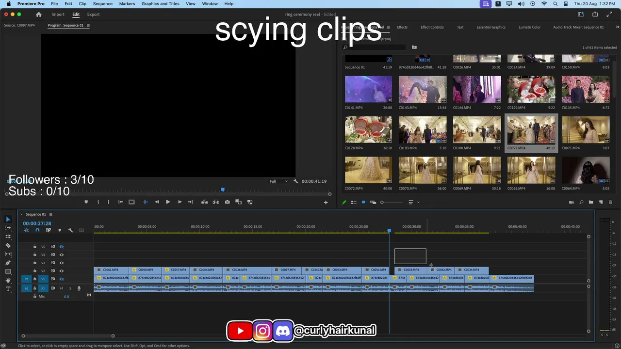Open timeline display settings wrench

[x=70, y=230]
